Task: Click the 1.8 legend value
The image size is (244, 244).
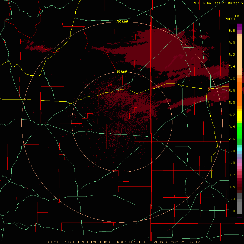Action: [232, 151]
